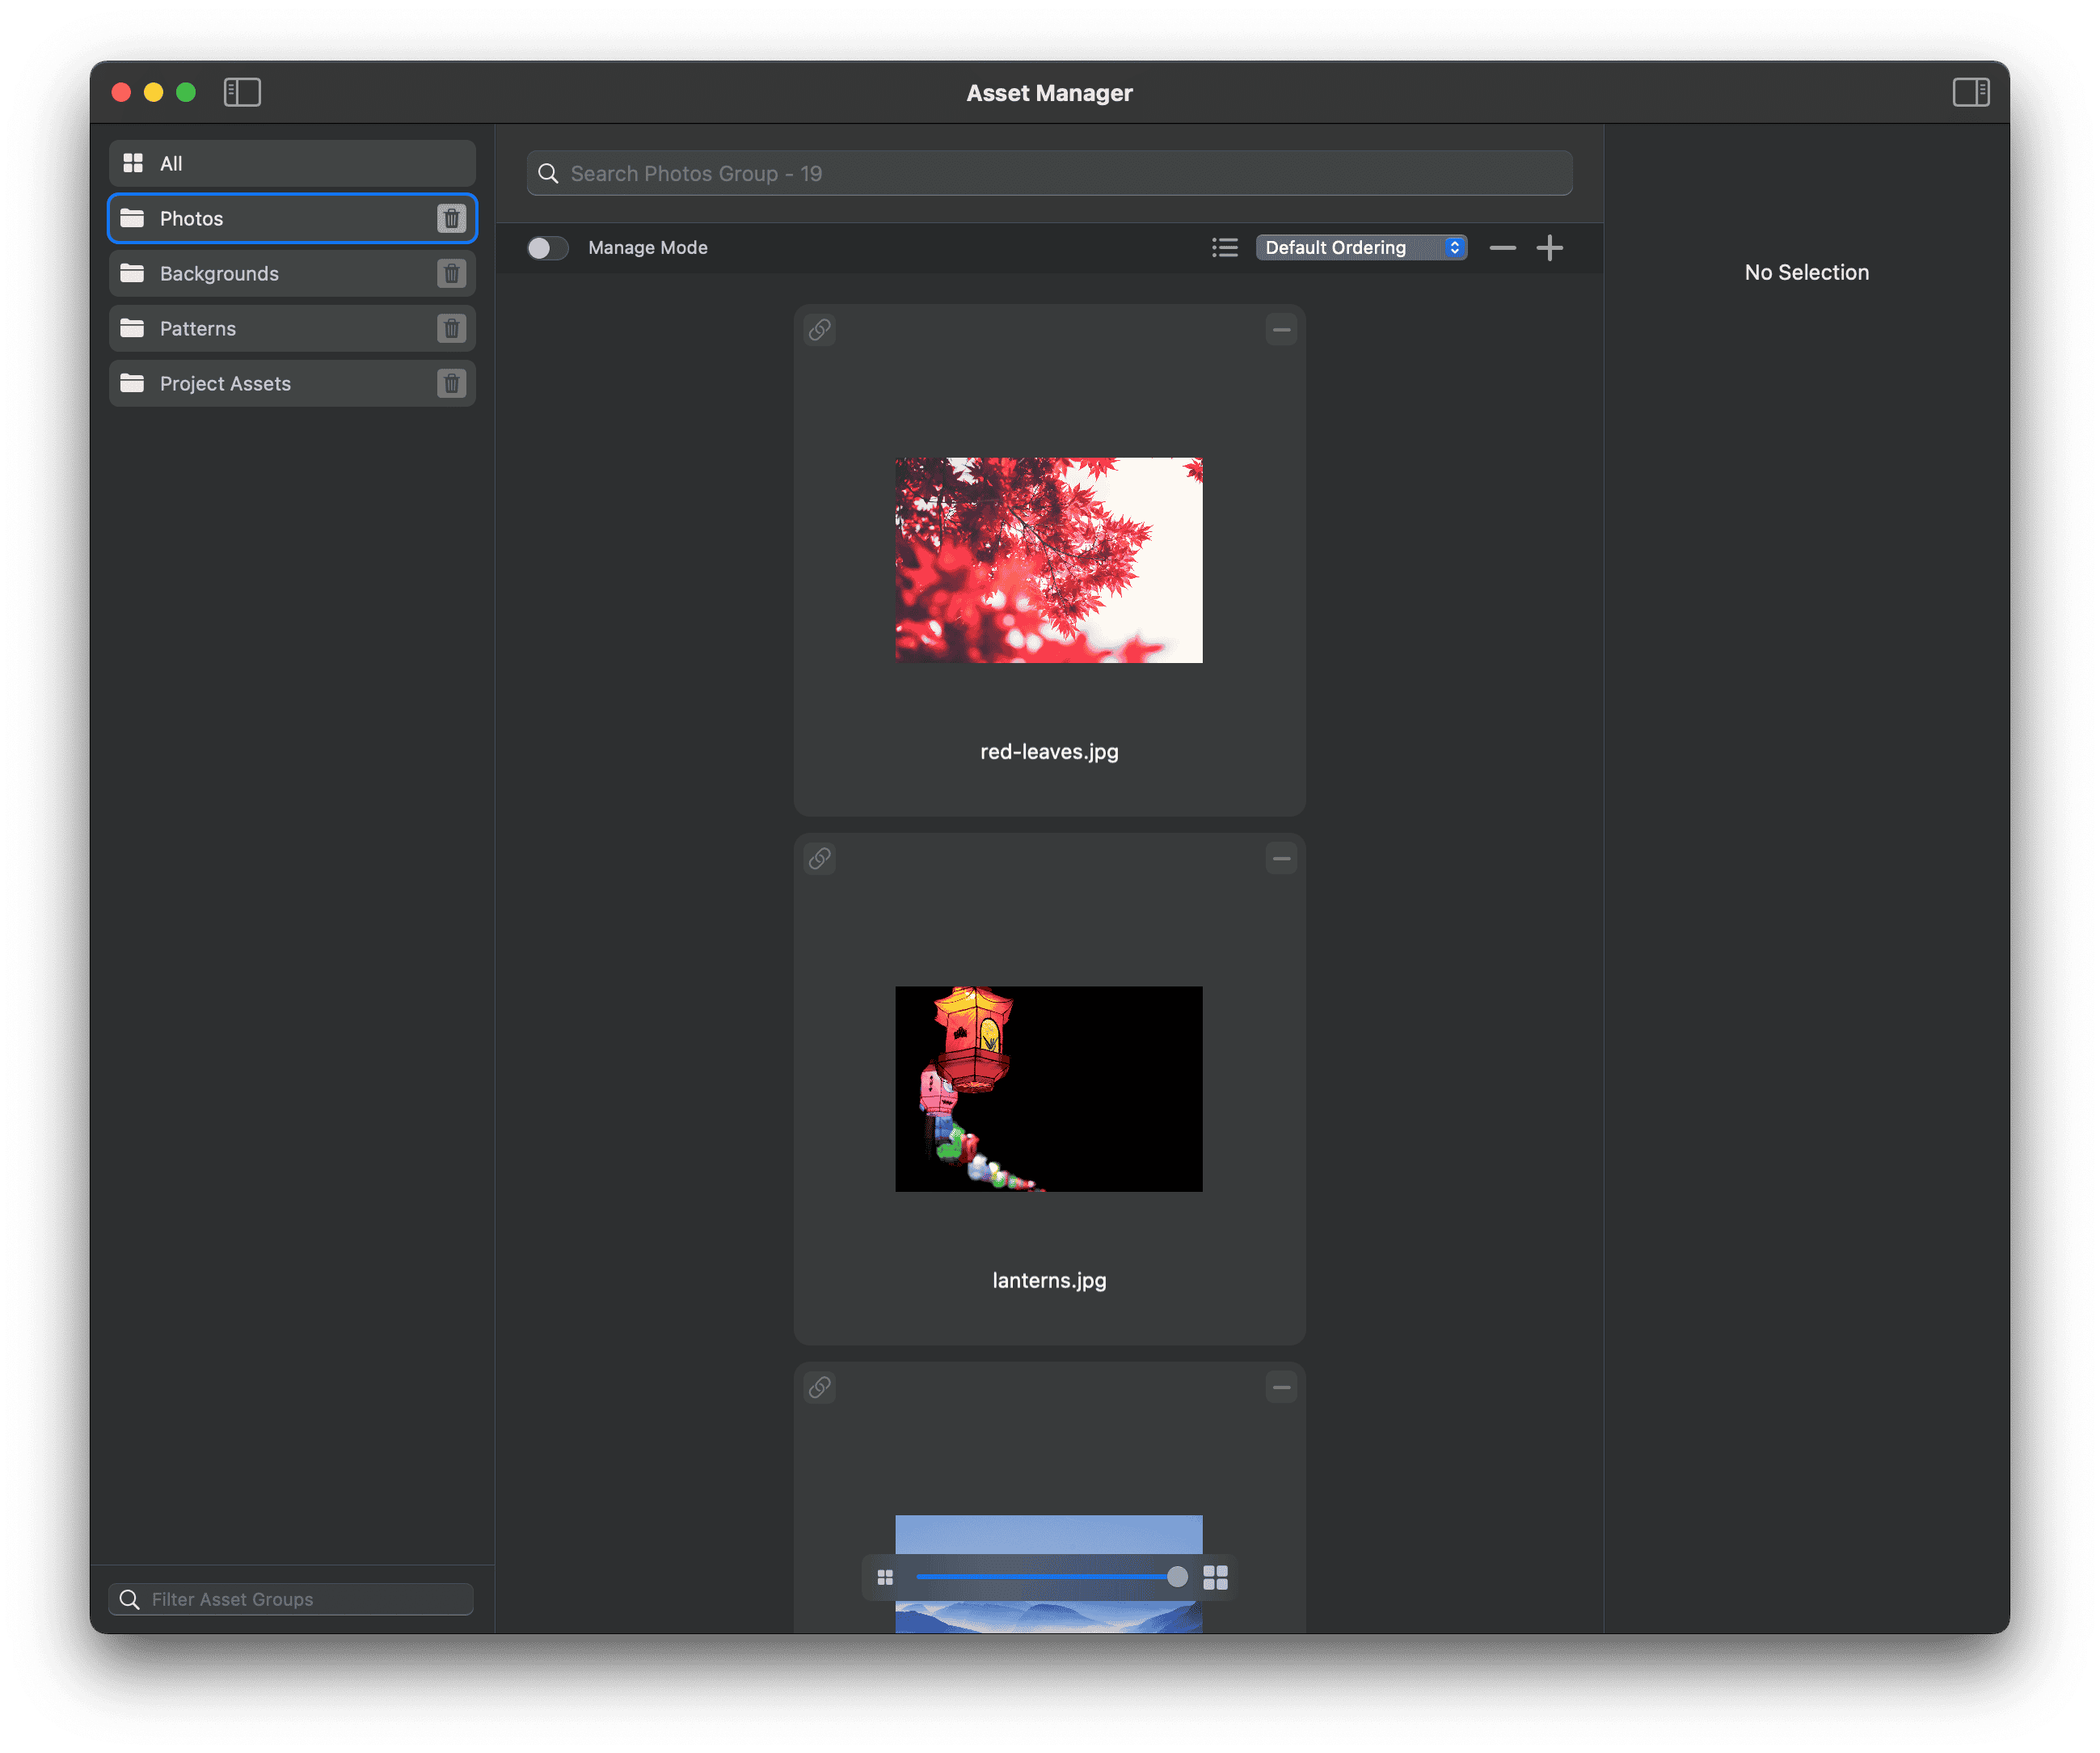2100x1753 pixels.
Task: Click the minus button beside ordering dropdown
Action: [x=1502, y=247]
